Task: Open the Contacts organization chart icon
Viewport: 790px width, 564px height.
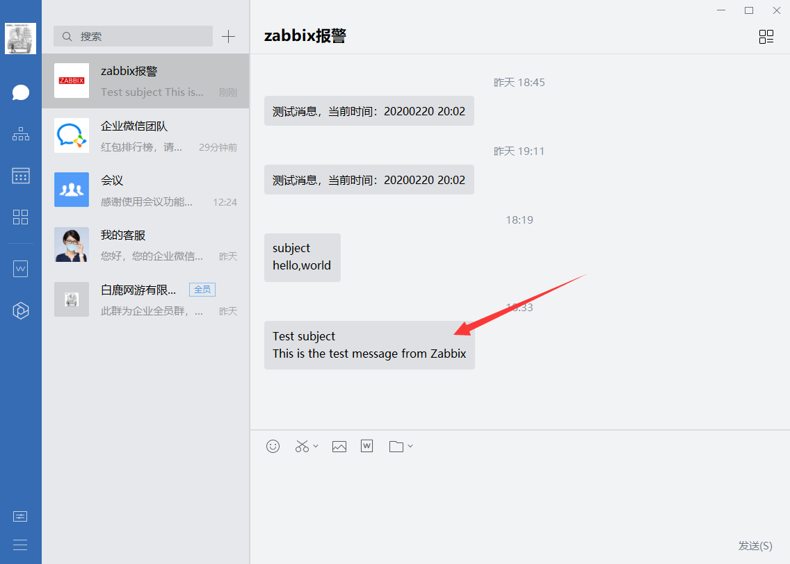Action: click(x=21, y=134)
